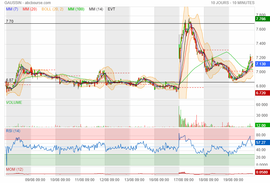Click the MM (20) legend label
The image size is (270, 183).
click(x=30, y=9)
